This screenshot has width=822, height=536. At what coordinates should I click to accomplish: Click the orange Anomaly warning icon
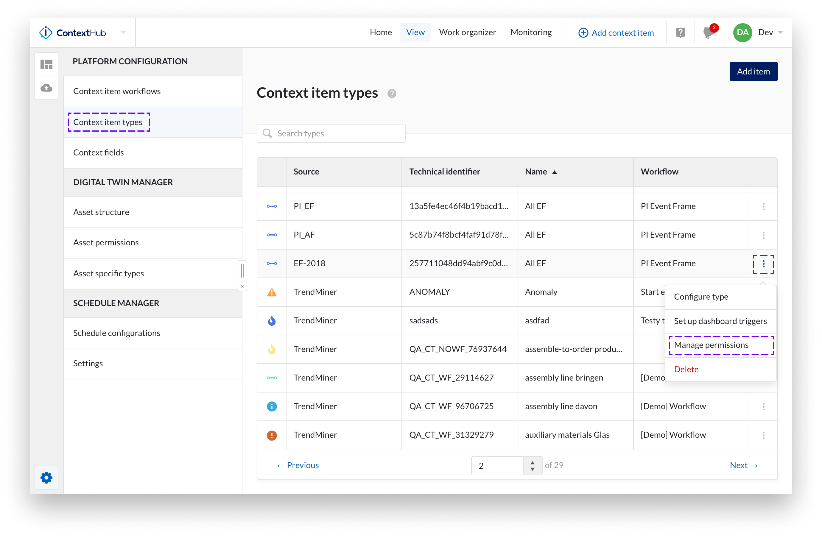coord(272,292)
